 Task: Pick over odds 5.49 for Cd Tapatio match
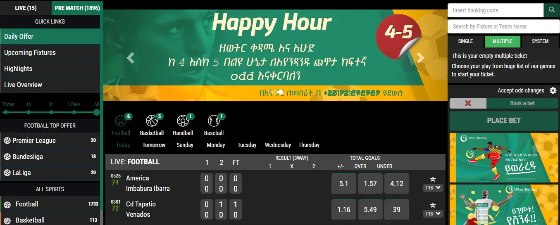pos(370,210)
